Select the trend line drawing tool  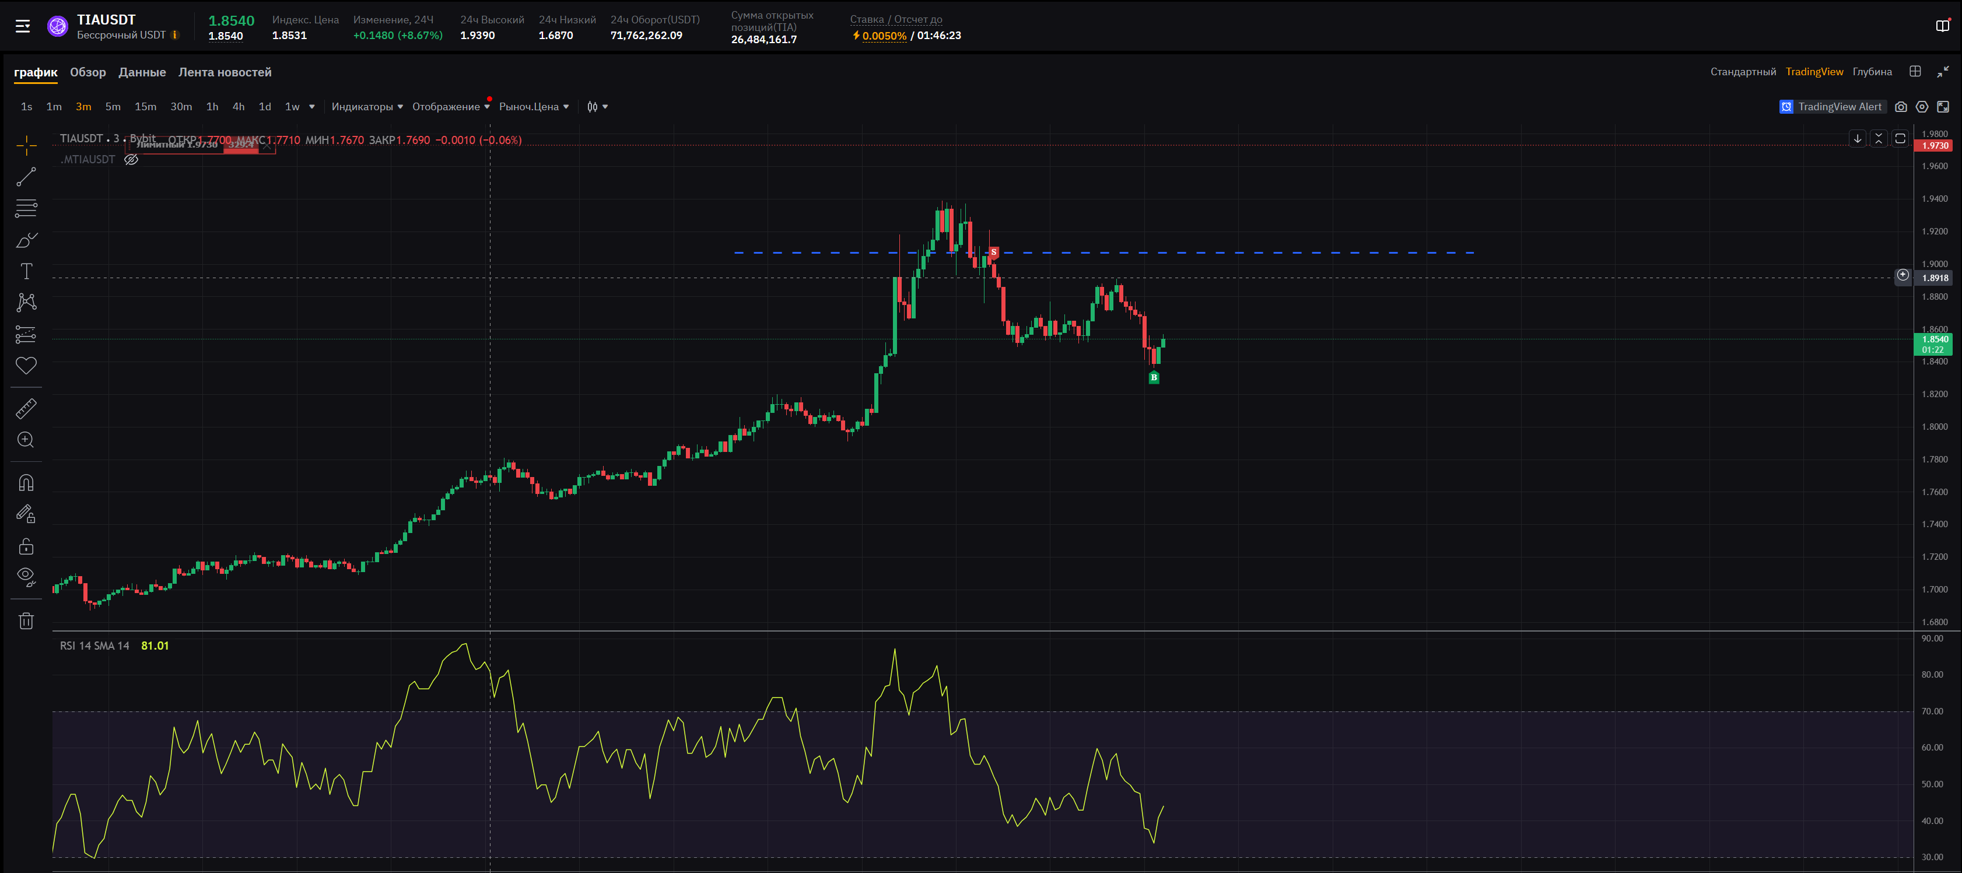pos(26,177)
